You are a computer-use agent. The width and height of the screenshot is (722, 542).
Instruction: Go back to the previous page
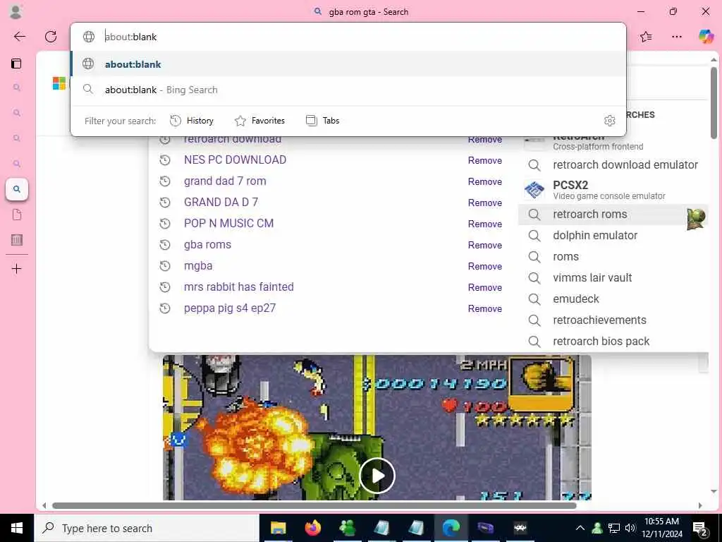point(19,37)
